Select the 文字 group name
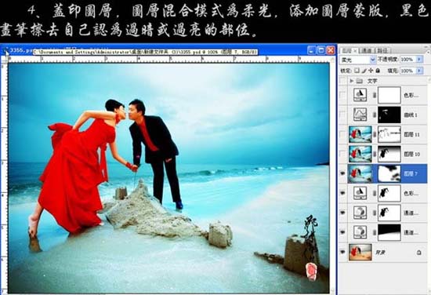The height and width of the screenshot is (295, 431). point(372,81)
